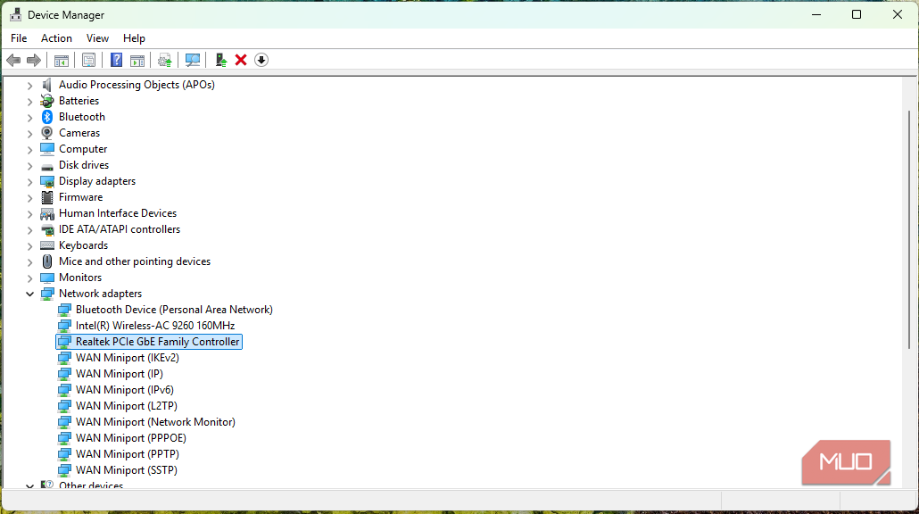919x514 pixels.
Task: Click the icon next to Intel(R) Wireless-AC 9260
Action: click(x=64, y=326)
